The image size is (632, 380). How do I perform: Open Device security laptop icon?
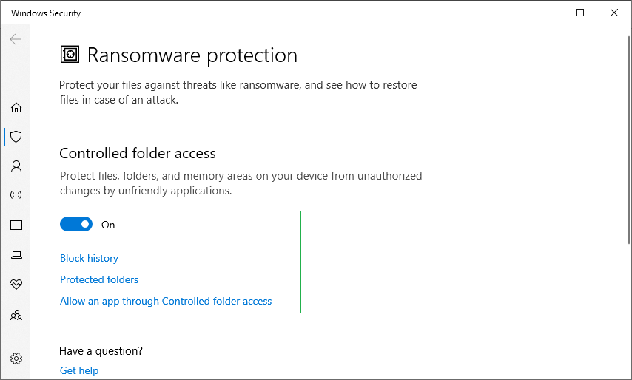16,255
